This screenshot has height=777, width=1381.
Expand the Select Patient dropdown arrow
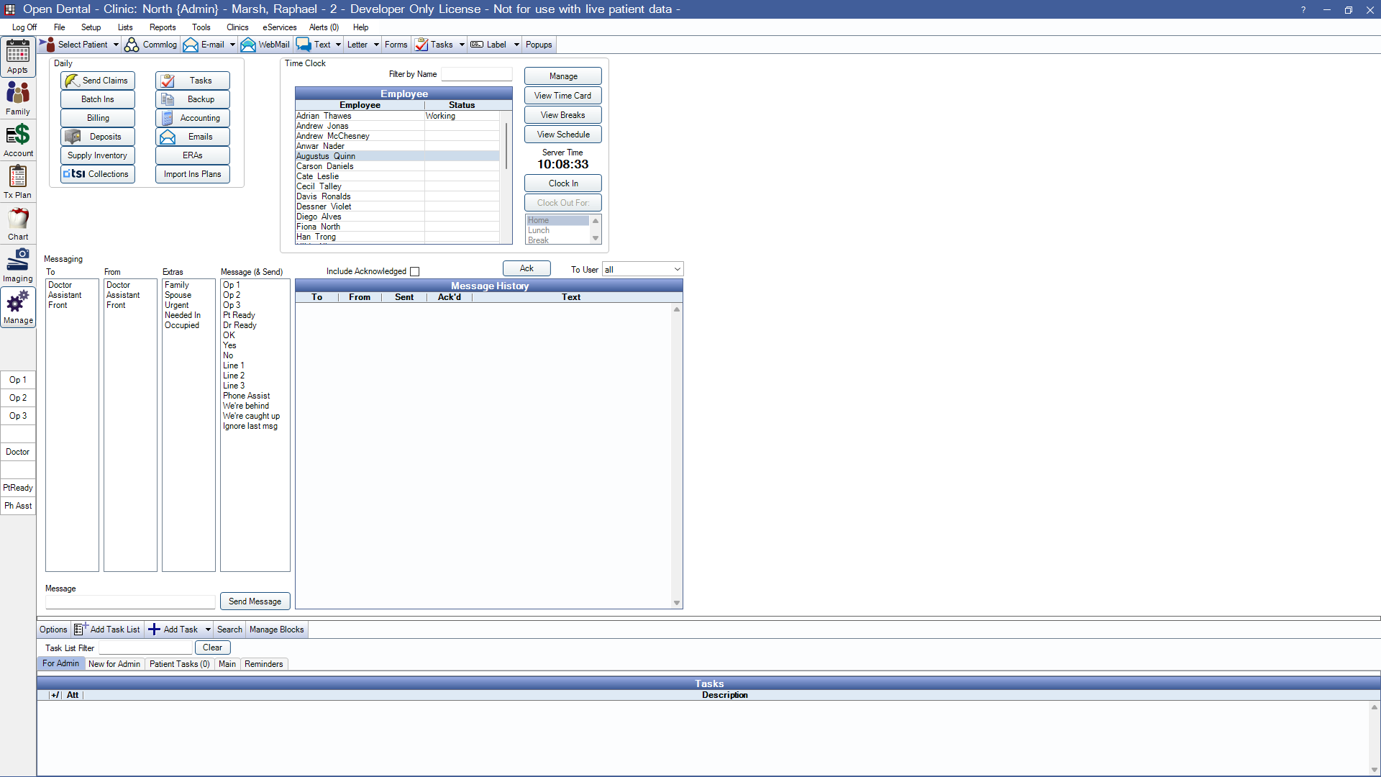point(115,45)
